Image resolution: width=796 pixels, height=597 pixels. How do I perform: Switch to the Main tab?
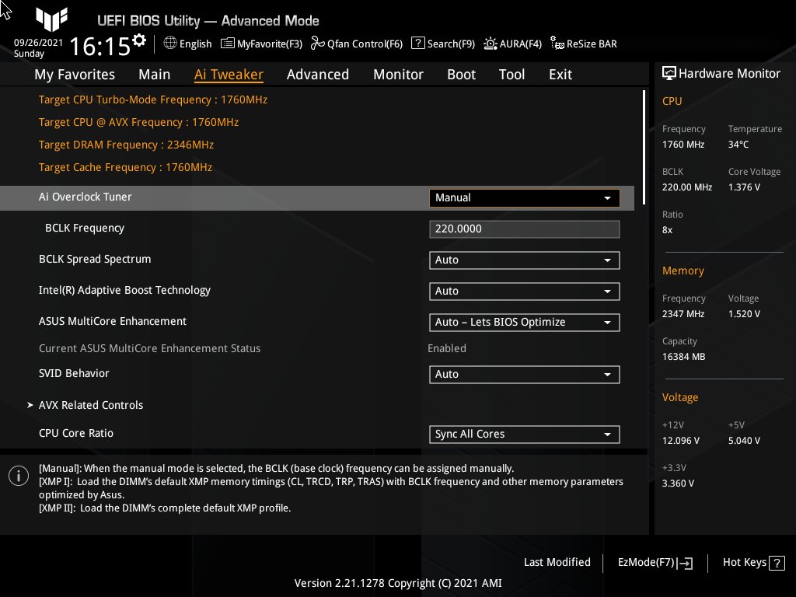(155, 75)
